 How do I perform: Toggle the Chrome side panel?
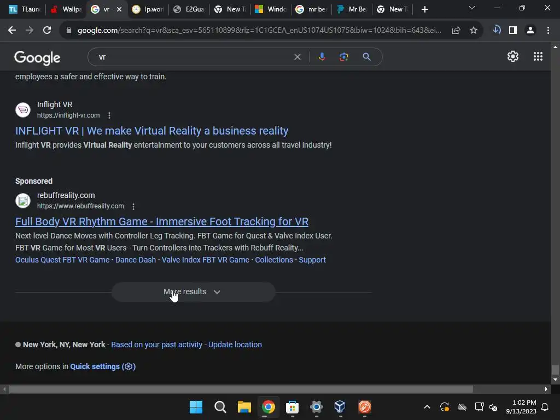coord(513,31)
